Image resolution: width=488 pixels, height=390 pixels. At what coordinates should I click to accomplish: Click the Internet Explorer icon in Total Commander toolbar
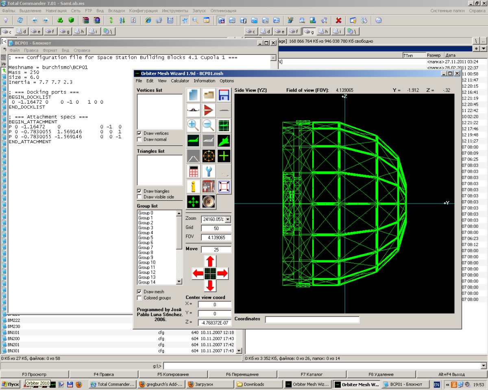(x=148, y=20)
